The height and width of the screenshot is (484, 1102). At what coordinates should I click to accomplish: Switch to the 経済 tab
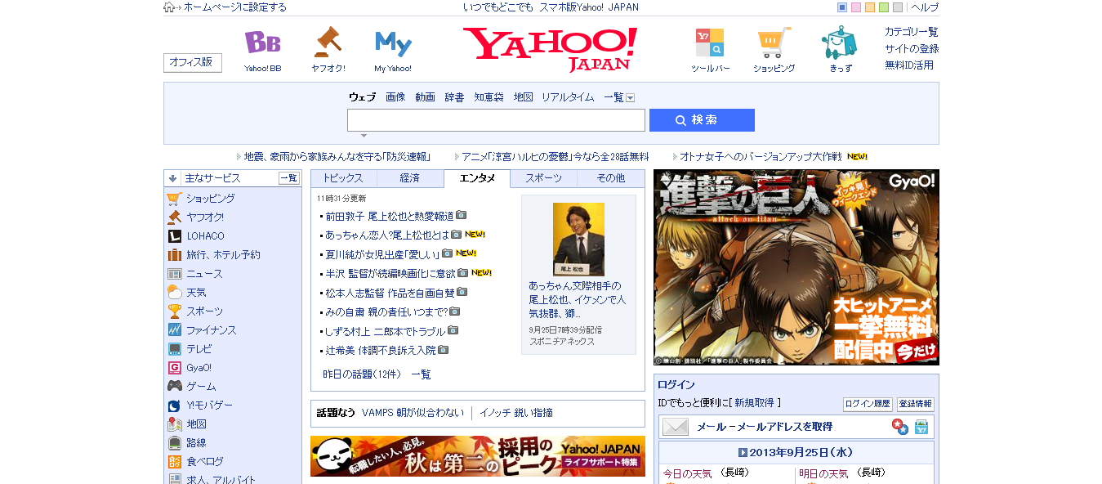click(x=410, y=178)
